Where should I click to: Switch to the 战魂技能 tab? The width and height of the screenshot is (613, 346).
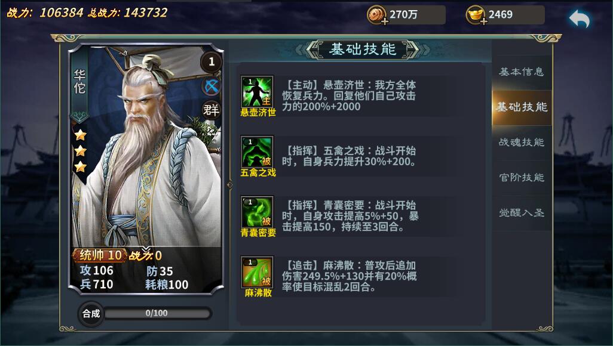pos(522,142)
